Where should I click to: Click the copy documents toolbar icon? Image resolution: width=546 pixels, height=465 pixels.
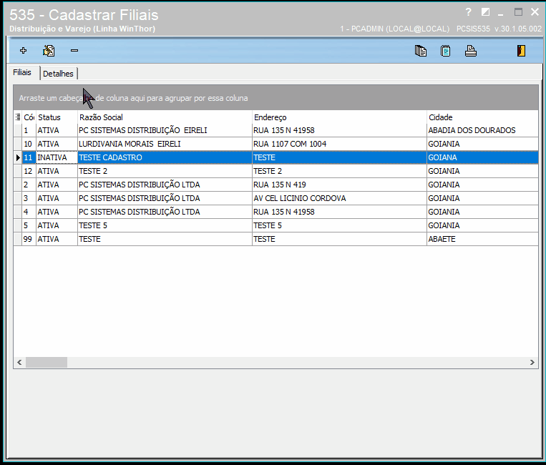coord(421,51)
